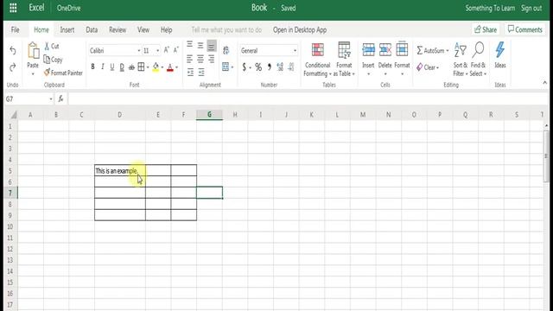Open the app launcher waffle menu
Screen dimensions: 553x311
pyautogui.click(x=13, y=8)
